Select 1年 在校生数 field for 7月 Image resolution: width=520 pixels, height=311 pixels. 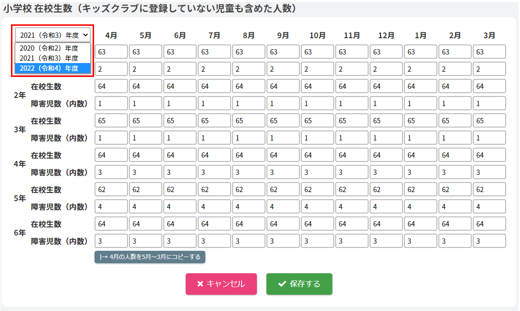tap(214, 52)
